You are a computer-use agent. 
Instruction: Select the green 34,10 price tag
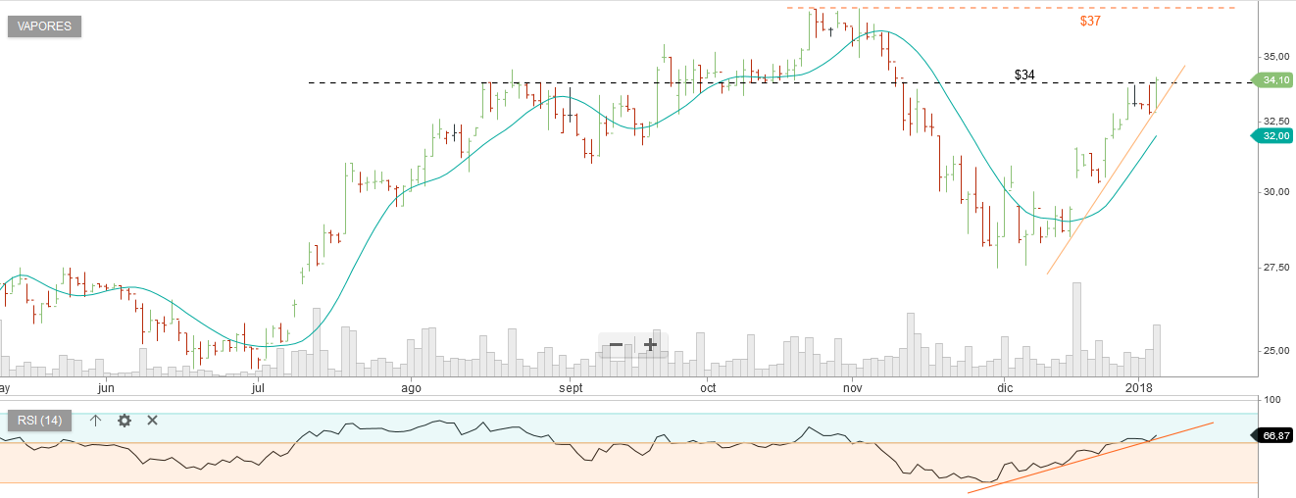click(1273, 81)
